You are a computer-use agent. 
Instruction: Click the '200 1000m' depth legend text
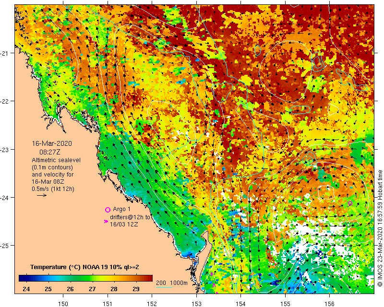pos(172,283)
